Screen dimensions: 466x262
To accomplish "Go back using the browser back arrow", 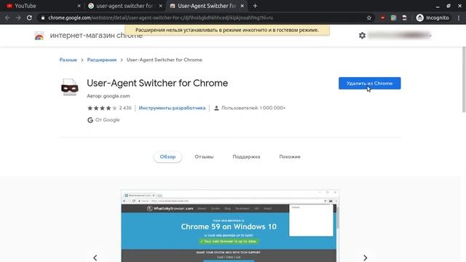I will click(7, 17).
